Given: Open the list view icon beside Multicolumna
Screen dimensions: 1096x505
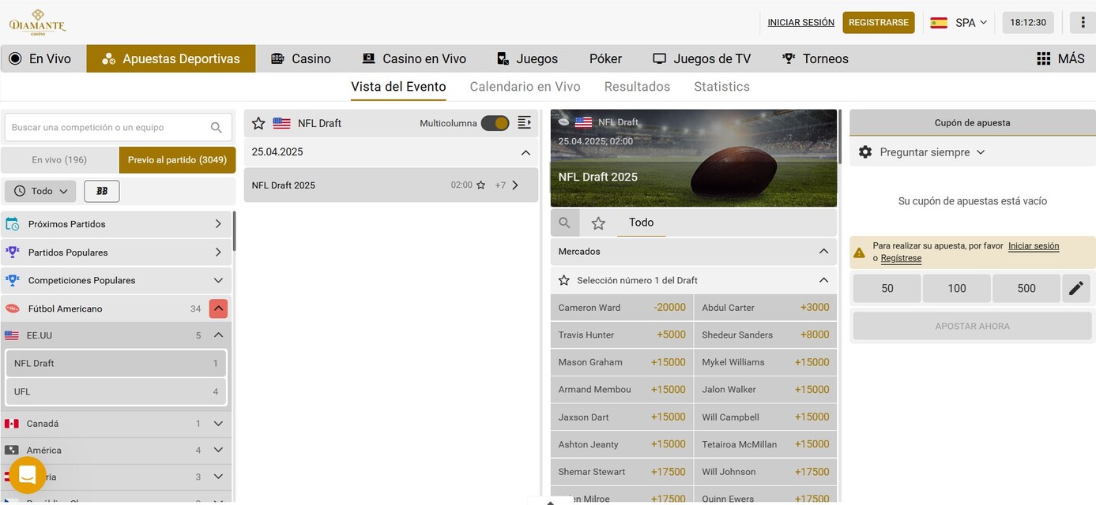Looking at the screenshot, I should tap(525, 122).
